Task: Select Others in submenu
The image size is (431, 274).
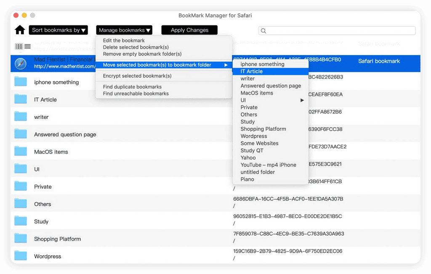Action: pos(271,114)
